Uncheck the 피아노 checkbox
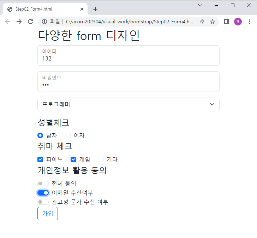Viewport: 257px width, 238px height. click(x=40, y=159)
